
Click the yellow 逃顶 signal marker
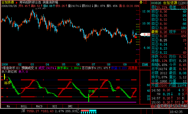point(7,83)
